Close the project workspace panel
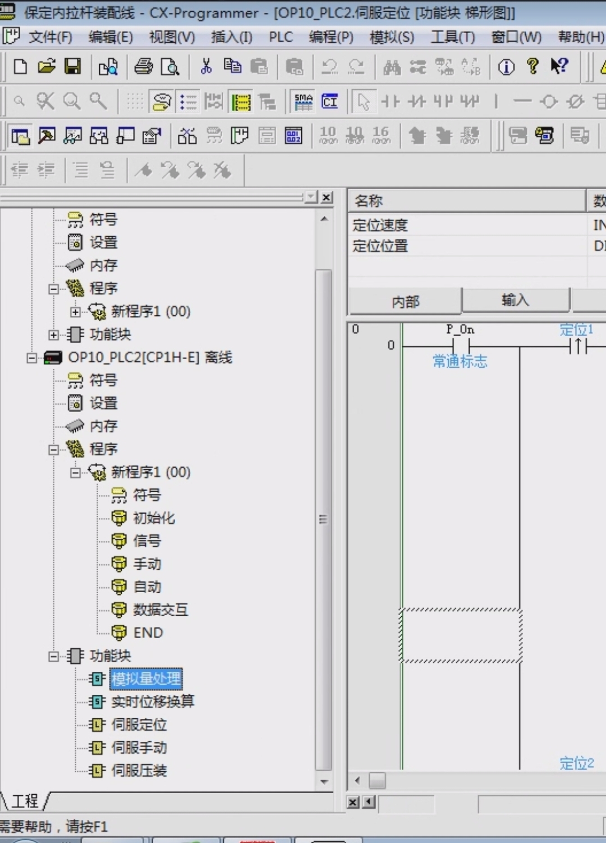Screen dimensions: 606x843 tap(327, 198)
